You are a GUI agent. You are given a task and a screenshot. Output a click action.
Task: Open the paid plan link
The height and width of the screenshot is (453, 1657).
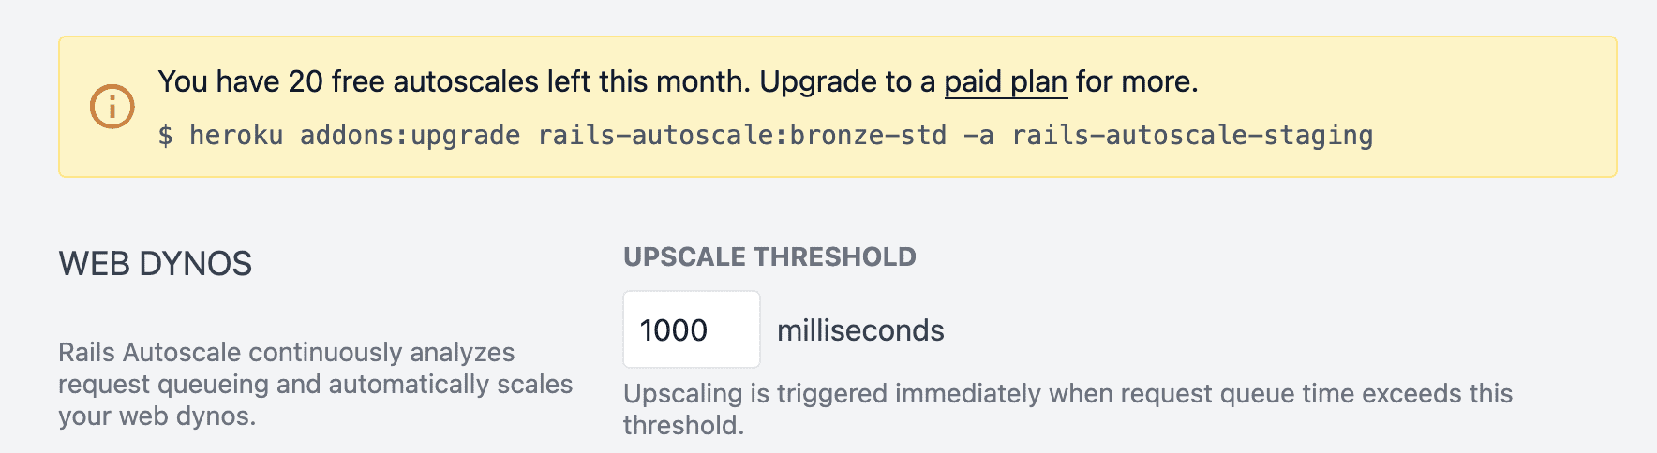click(x=1005, y=82)
